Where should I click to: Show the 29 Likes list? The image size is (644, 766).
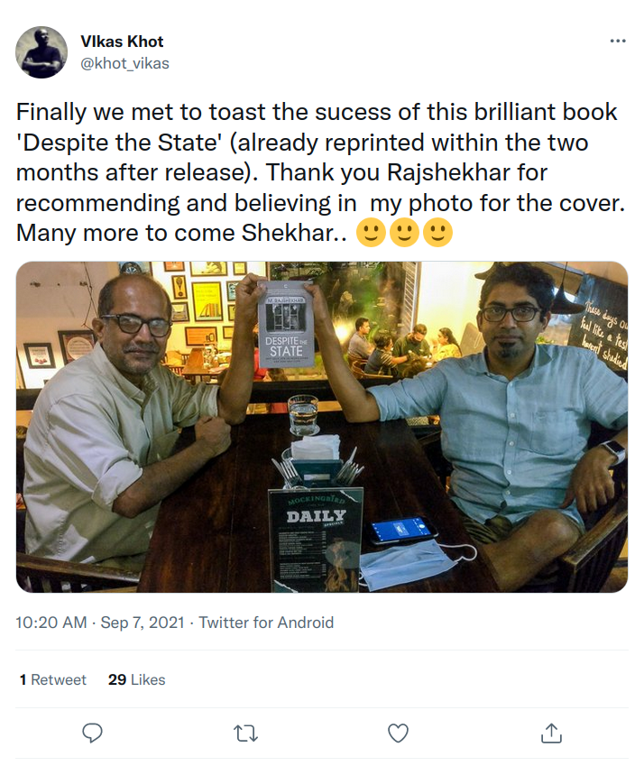(136, 679)
